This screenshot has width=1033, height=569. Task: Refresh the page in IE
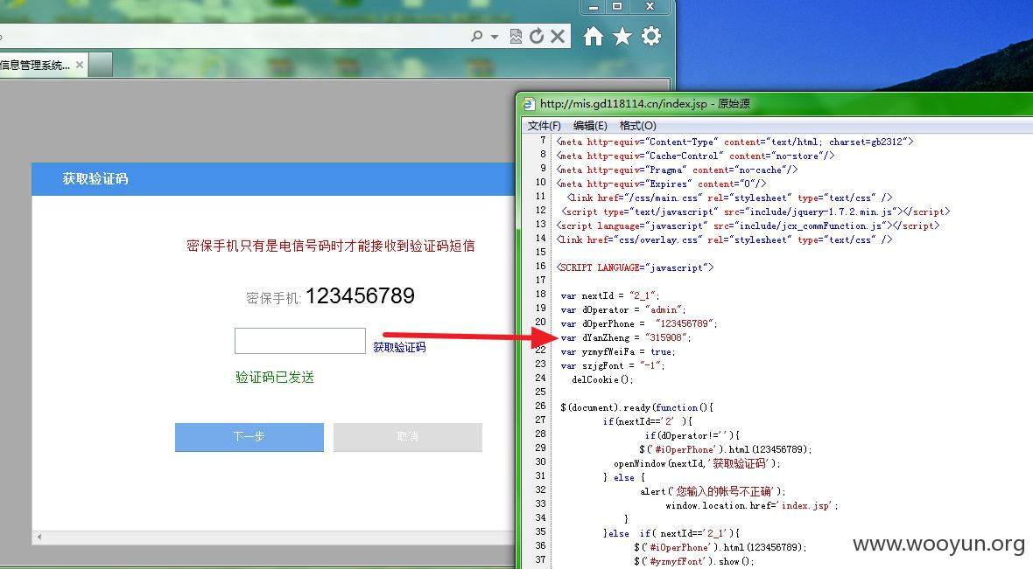click(x=537, y=36)
